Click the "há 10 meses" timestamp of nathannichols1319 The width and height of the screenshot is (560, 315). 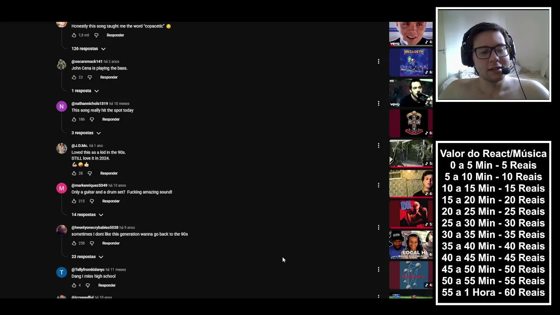(119, 104)
